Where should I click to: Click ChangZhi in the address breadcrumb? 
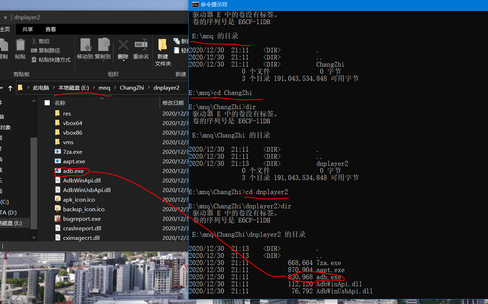coord(132,88)
